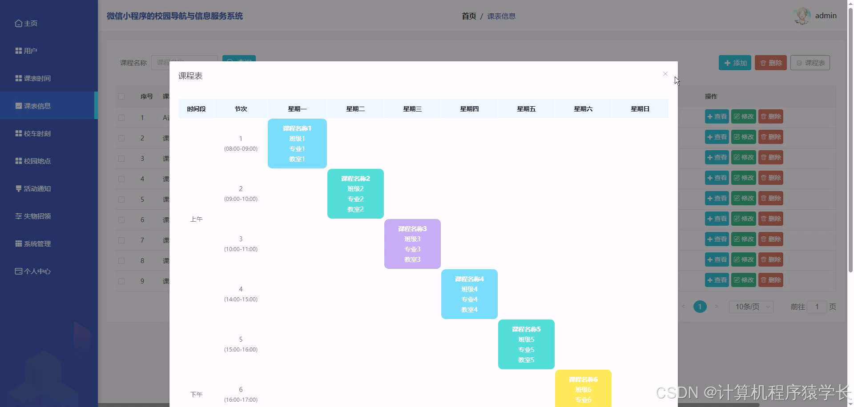Click the 课程名称5 schedule card
Image resolution: width=854 pixels, height=407 pixels.
(526, 344)
